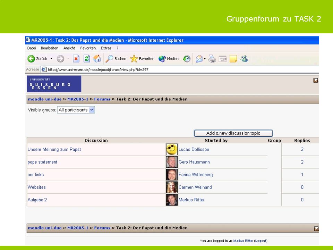Open top breadcrumb Forums link
The image size is (333, 250).
(x=102, y=99)
